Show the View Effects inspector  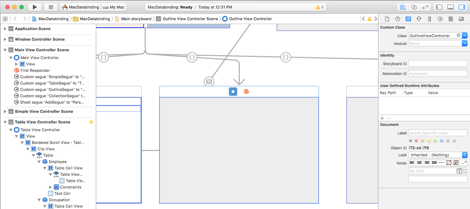point(461,19)
